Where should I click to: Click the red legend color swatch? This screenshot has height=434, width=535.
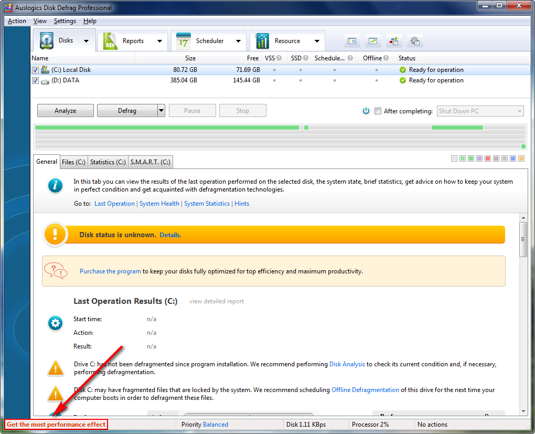point(488,158)
